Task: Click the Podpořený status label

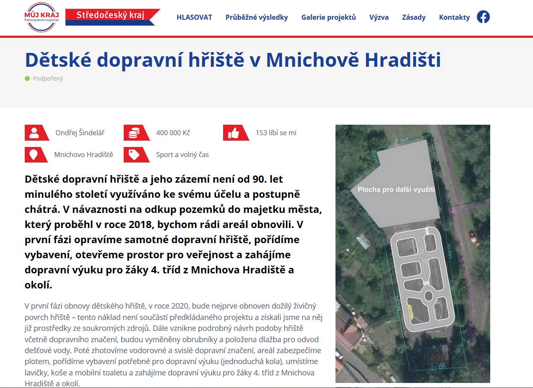Action: [x=48, y=79]
